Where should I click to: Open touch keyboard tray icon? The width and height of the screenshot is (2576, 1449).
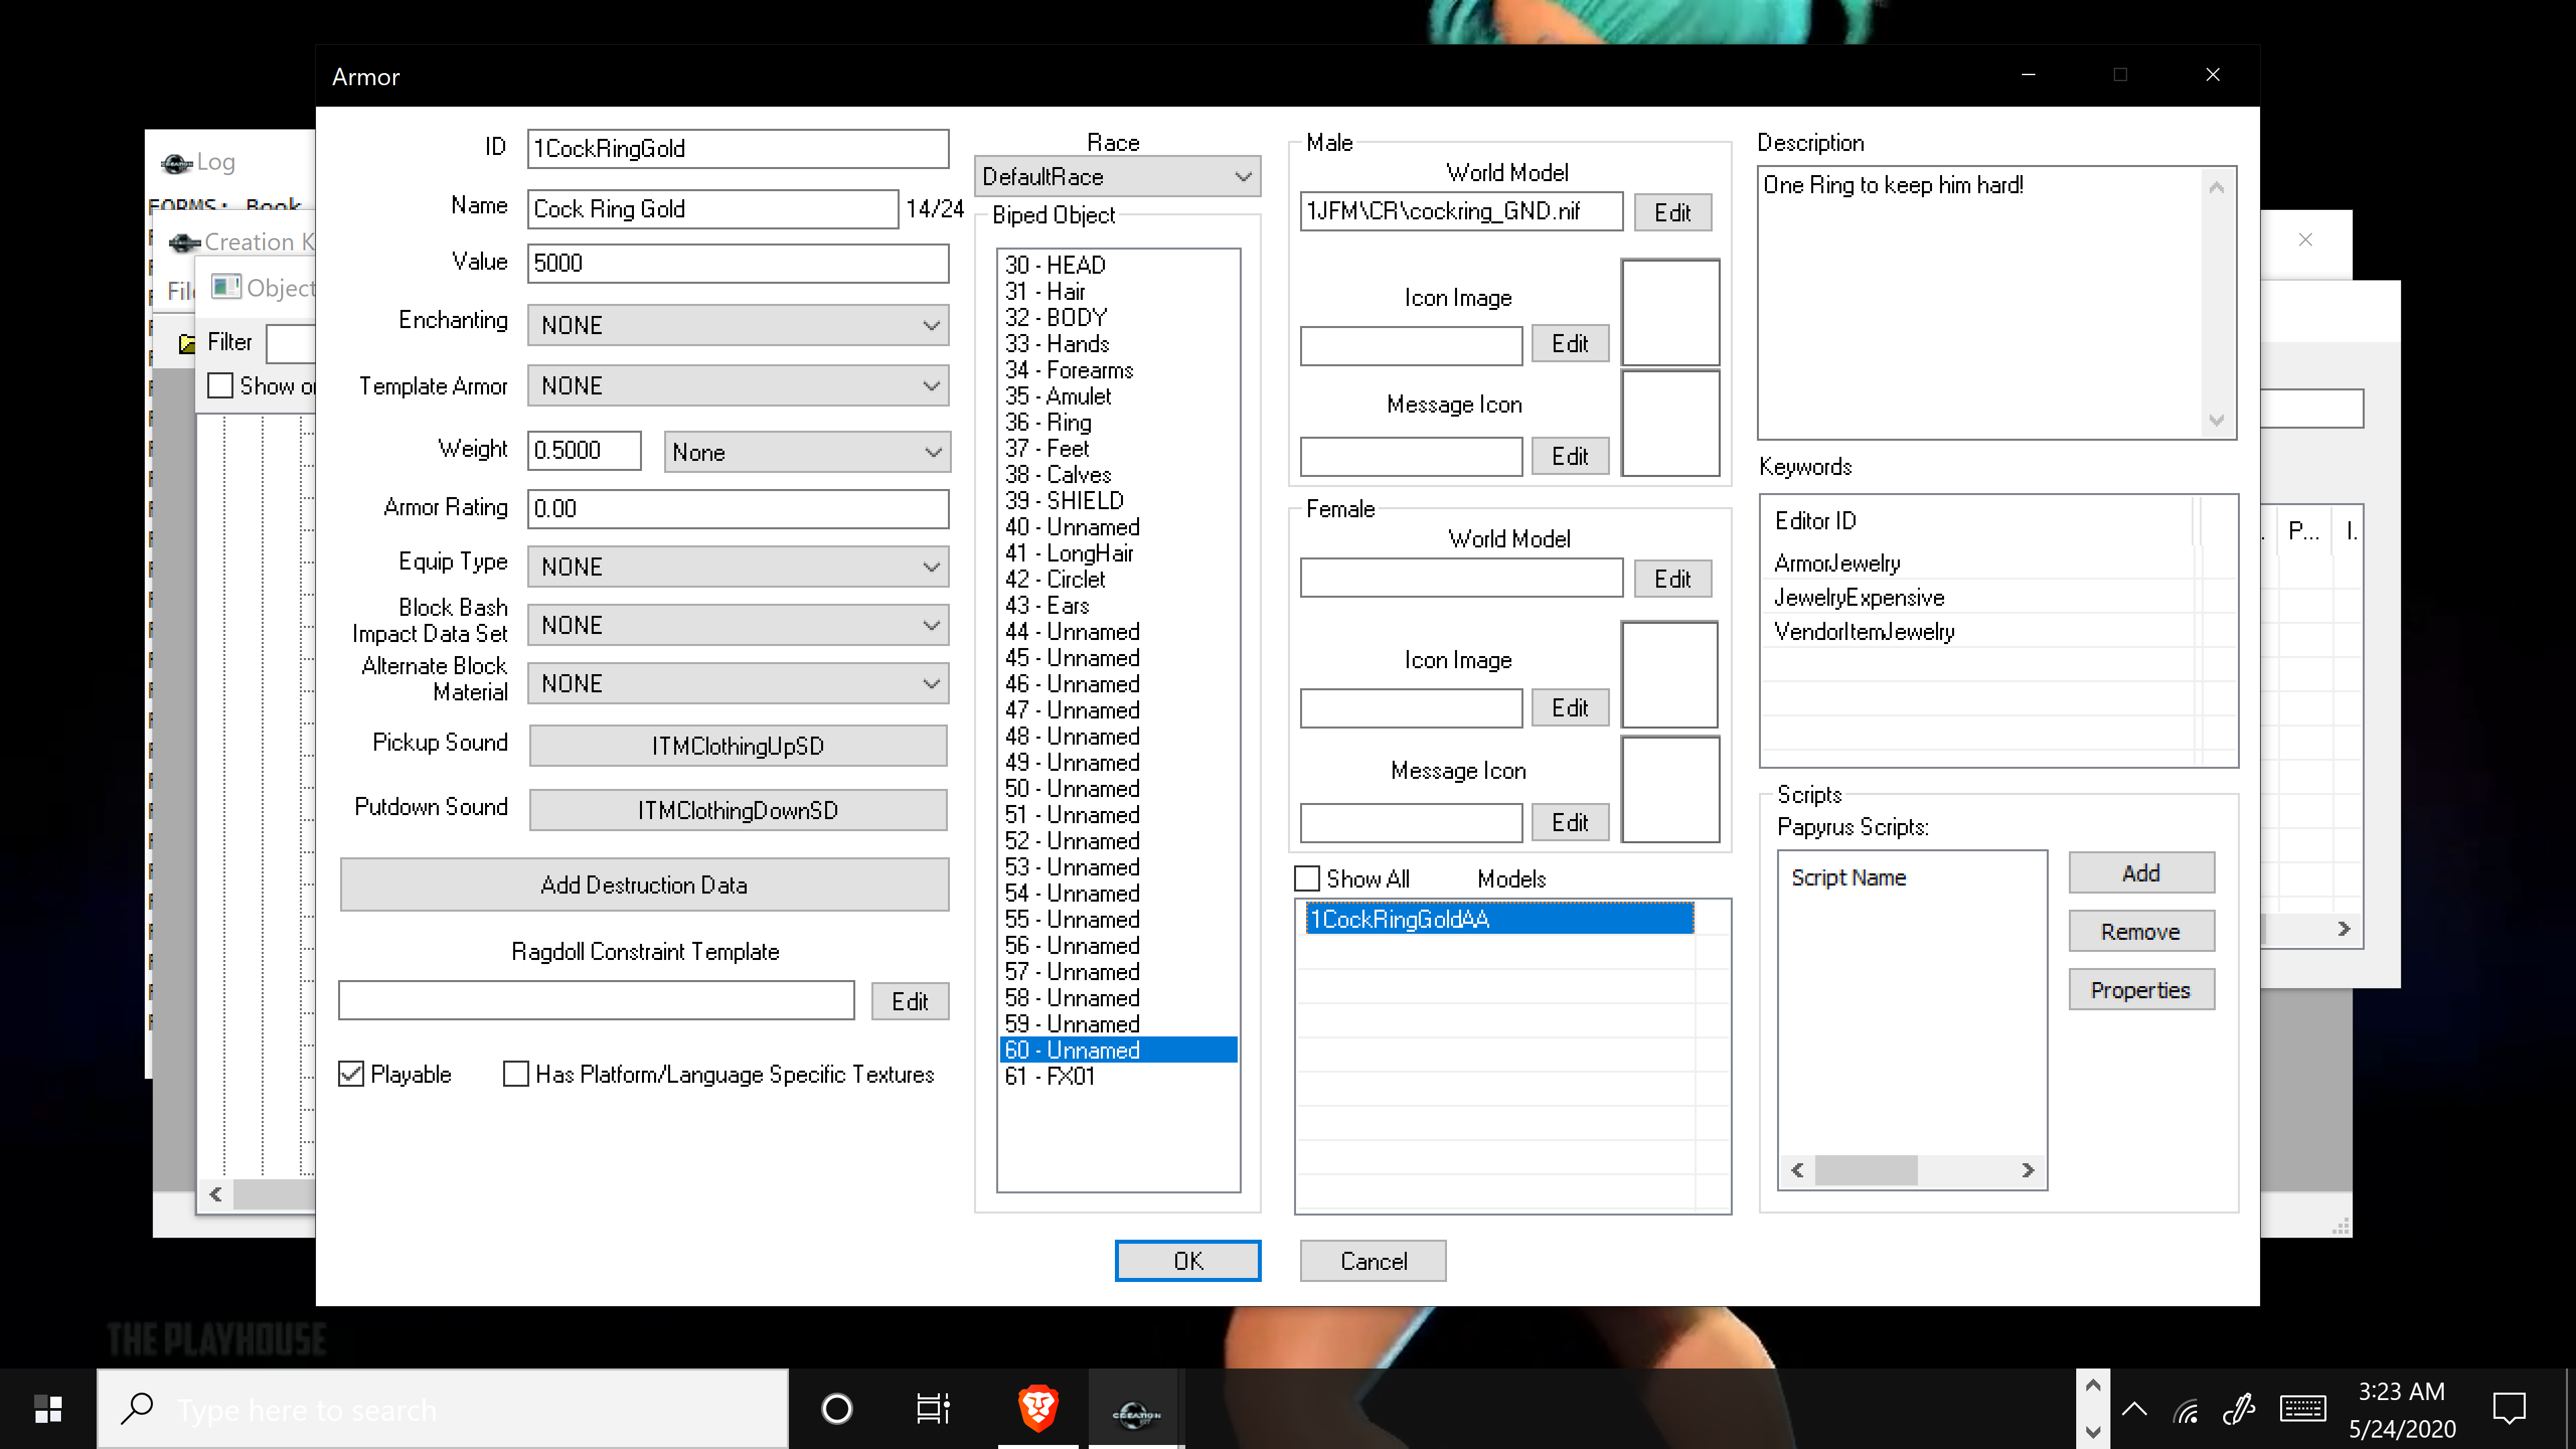pos(2303,1409)
